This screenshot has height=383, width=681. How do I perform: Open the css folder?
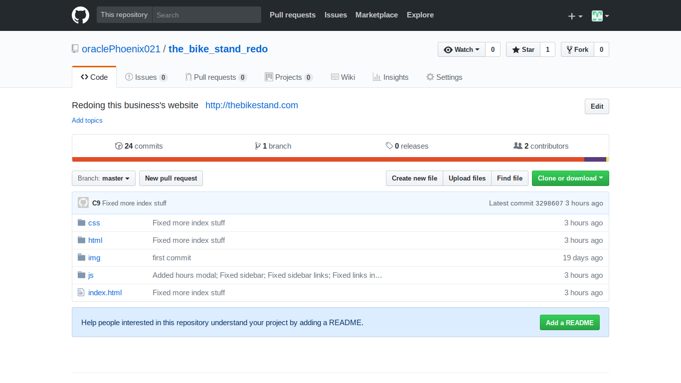[94, 223]
